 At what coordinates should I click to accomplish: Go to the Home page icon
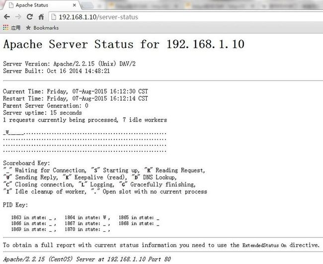pos(41,17)
